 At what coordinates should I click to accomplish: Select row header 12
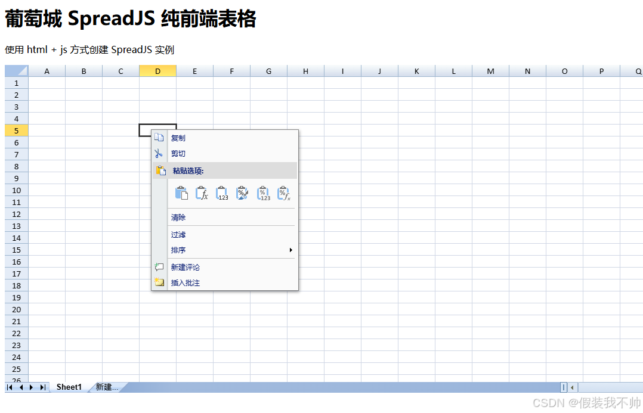tap(17, 214)
